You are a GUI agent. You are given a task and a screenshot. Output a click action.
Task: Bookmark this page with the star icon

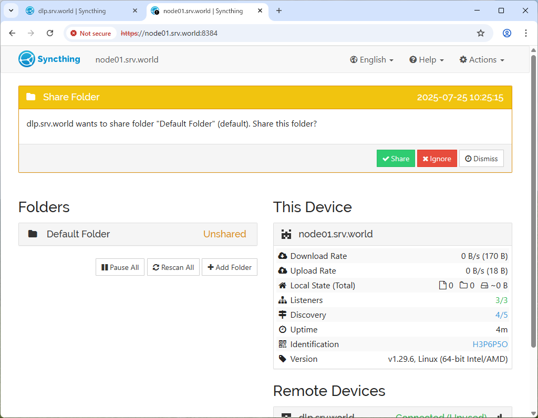[x=481, y=33]
